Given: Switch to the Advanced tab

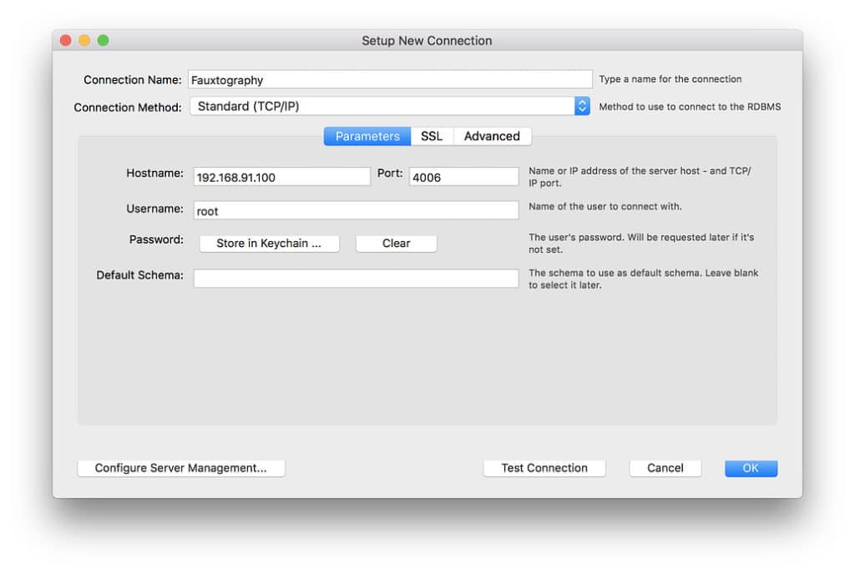Looking at the screenshot, I should tap(493, 136).
